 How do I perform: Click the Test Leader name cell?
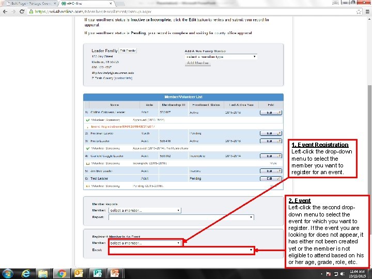(x=99, y=178)
